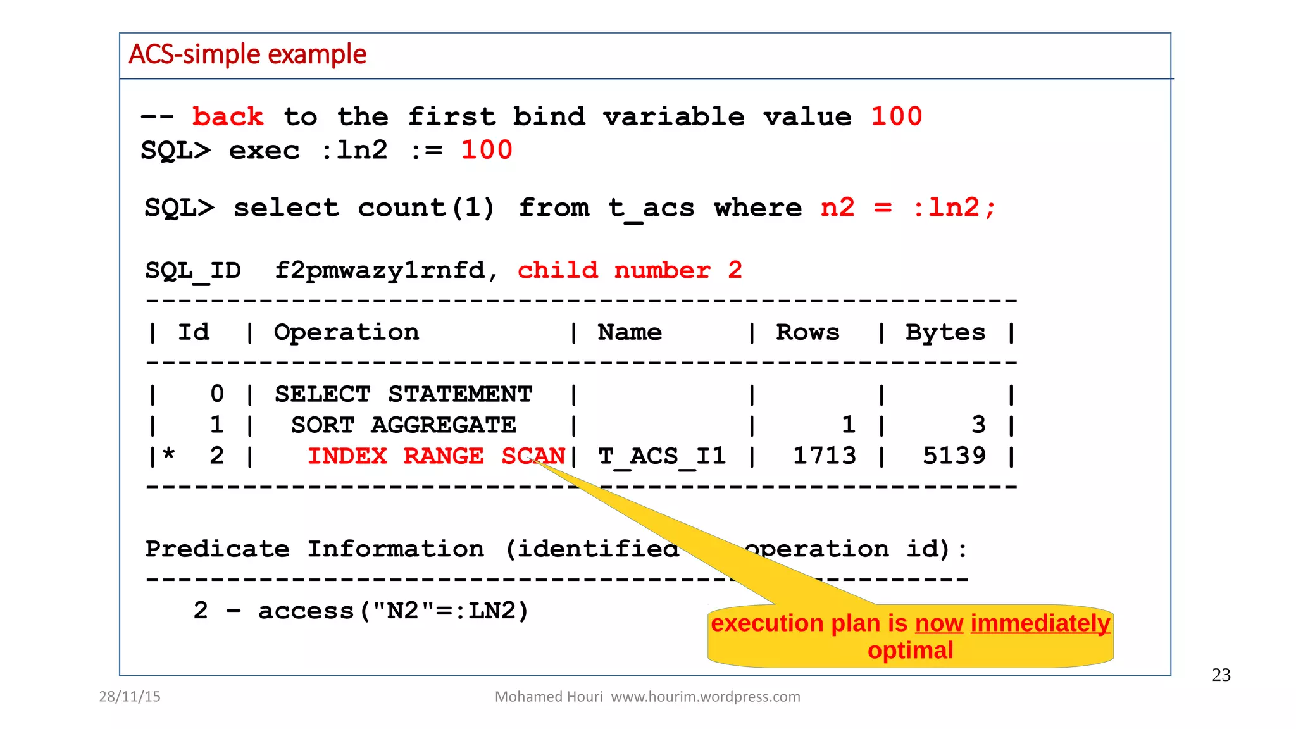
Task: Click the footer date 28/11/15
Action: pyautogui.click(x=130, y=697)
